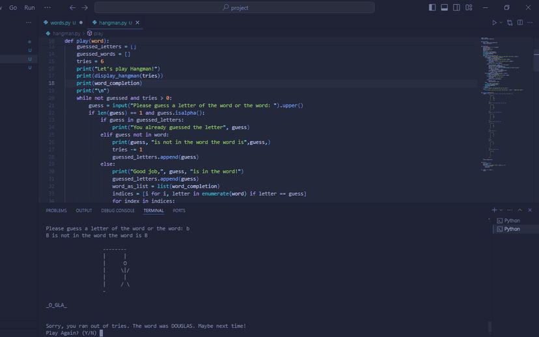Add a new terminal with plus icon
Viewport: 539px width, 337px height.
click(x=494, y=210)
